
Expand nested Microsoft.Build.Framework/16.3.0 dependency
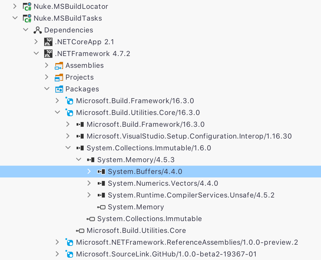tap(68, 124)
